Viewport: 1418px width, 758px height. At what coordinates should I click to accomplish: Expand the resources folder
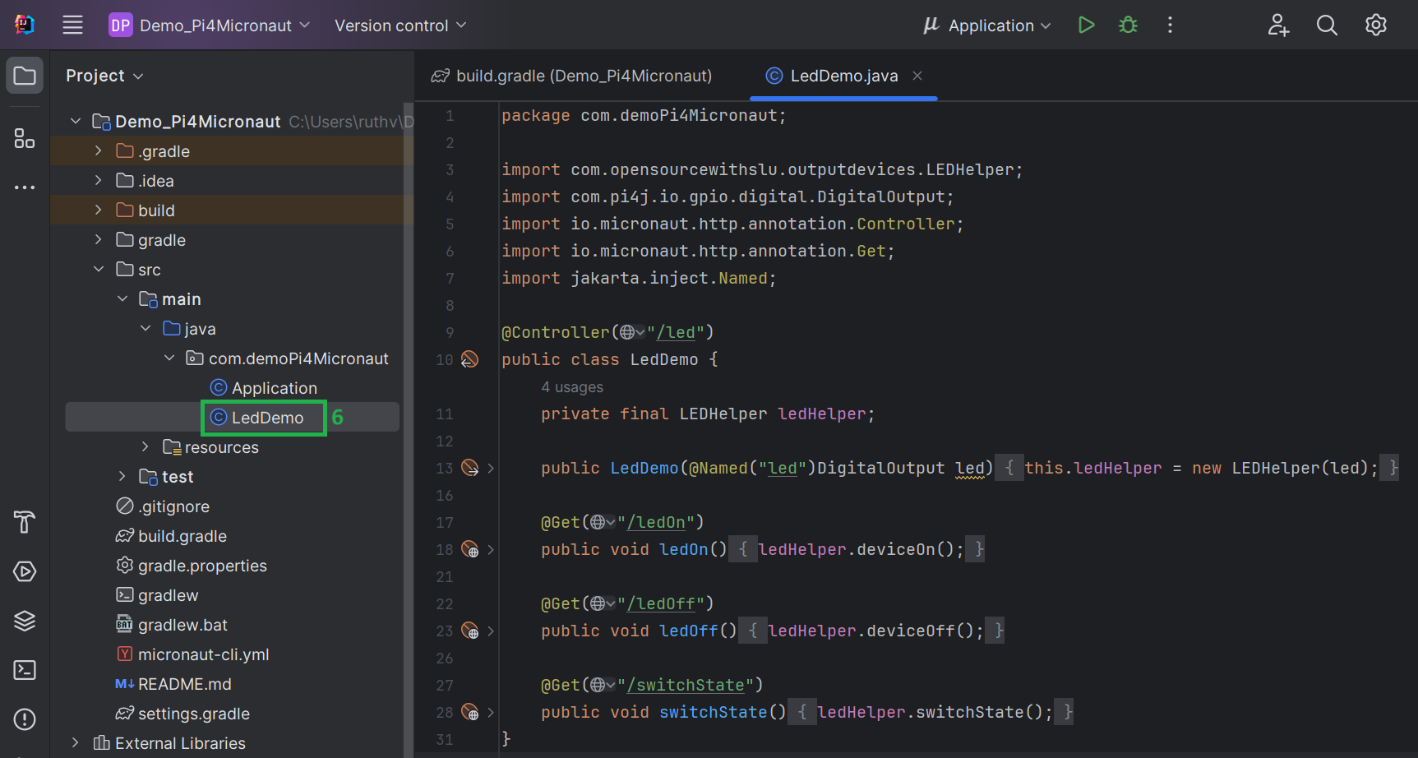(x=145, y=447)
